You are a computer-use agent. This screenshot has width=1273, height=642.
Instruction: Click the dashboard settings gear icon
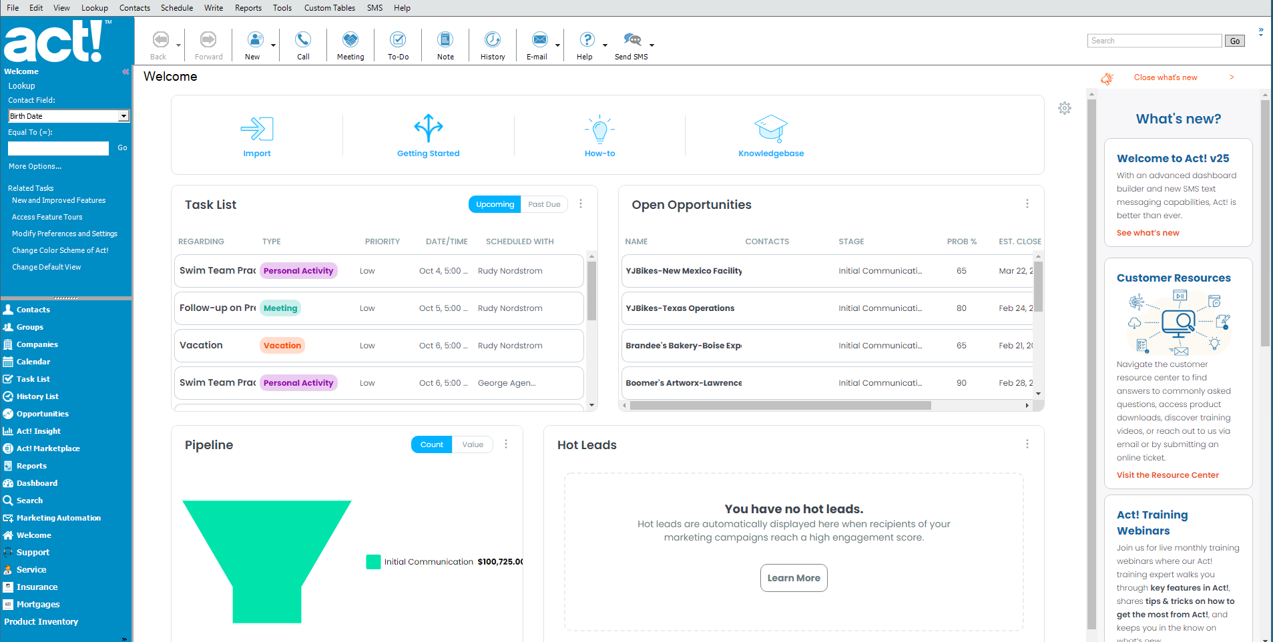click(1065, 108)
